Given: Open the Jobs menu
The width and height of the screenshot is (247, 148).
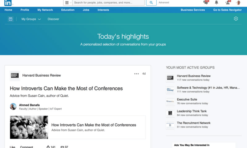Looking at the screenshot, I should (x=86, y=10).
